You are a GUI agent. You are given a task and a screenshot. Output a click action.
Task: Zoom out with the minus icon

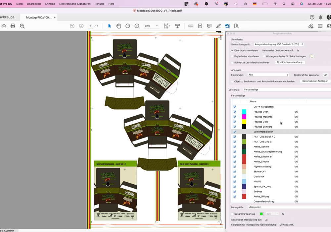click(x=128, y=26)
